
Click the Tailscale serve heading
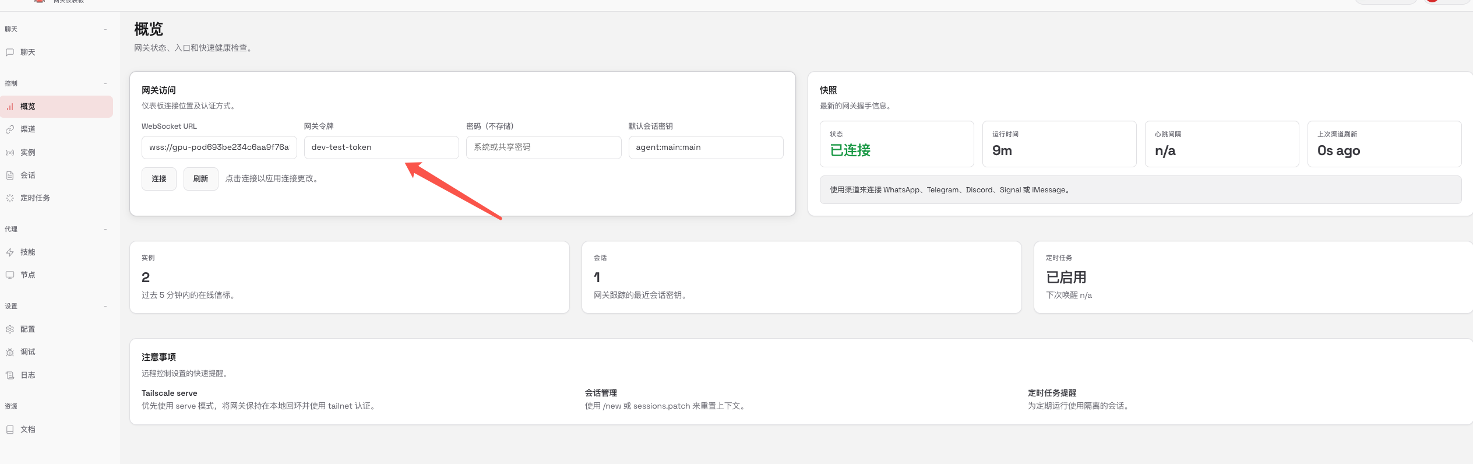[170, 393]
